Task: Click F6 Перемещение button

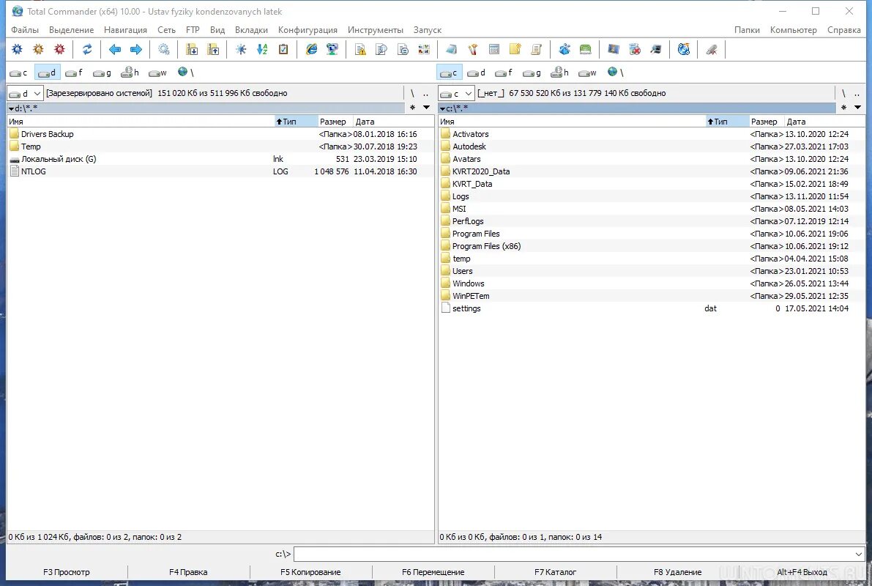Action: click(433, 572)
